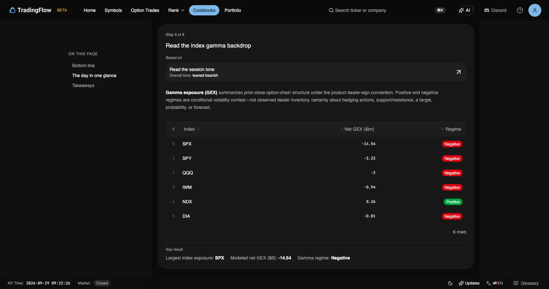This screenshot has height=289, width=549.
Task: Click the Negative regime badge for IWM
Action: click(452, 188)
